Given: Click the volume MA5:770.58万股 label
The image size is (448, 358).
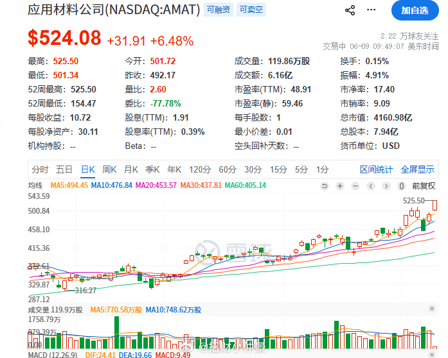Looking at the screenshot, I should 116,310.
